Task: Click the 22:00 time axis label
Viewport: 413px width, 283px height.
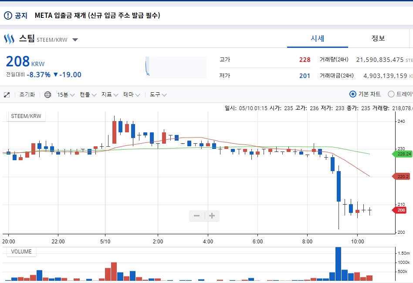Action: coord(58,241)
